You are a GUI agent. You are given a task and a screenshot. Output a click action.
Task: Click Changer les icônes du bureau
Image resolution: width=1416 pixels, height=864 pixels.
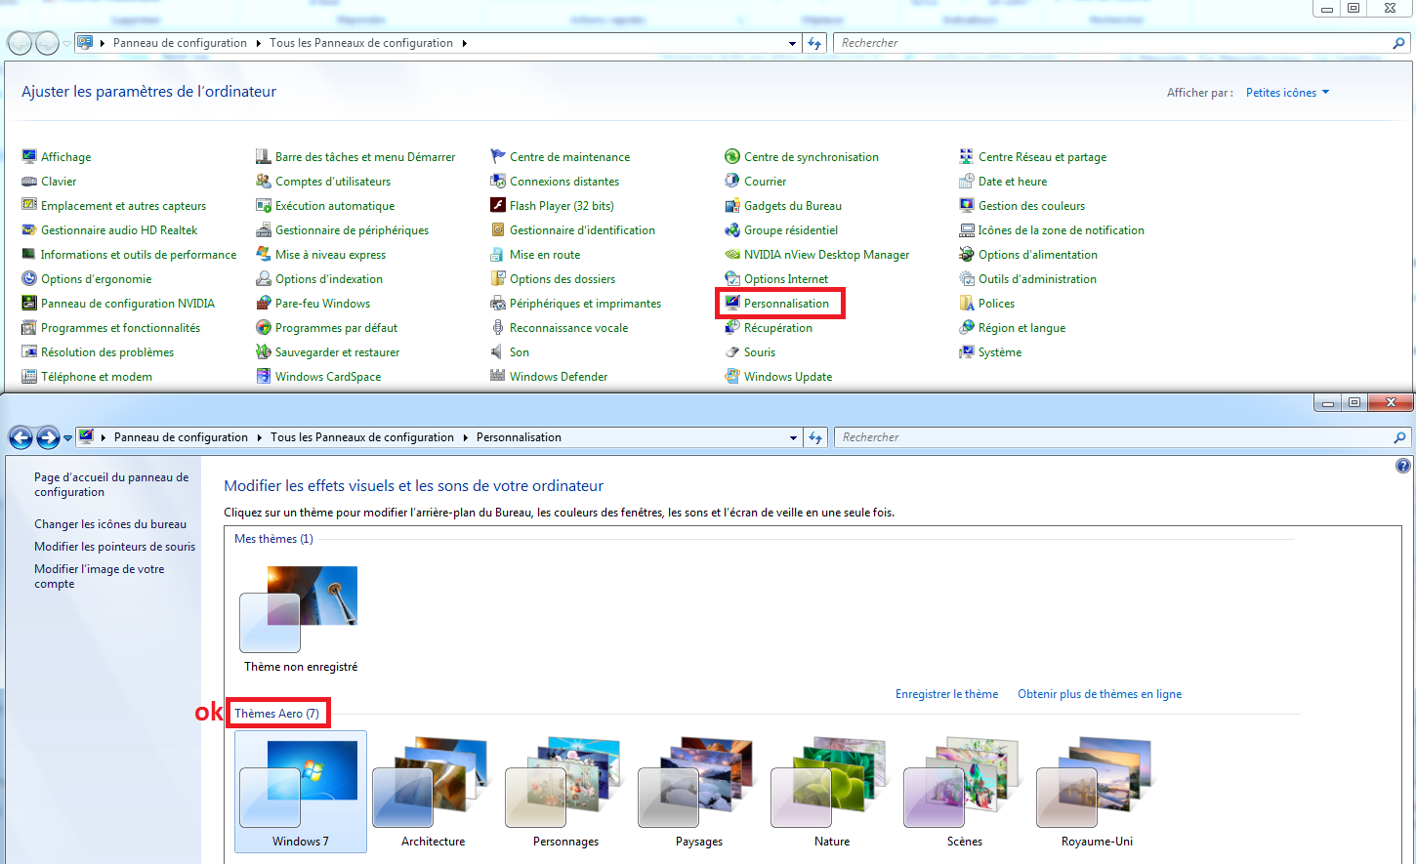coord(110,524)
